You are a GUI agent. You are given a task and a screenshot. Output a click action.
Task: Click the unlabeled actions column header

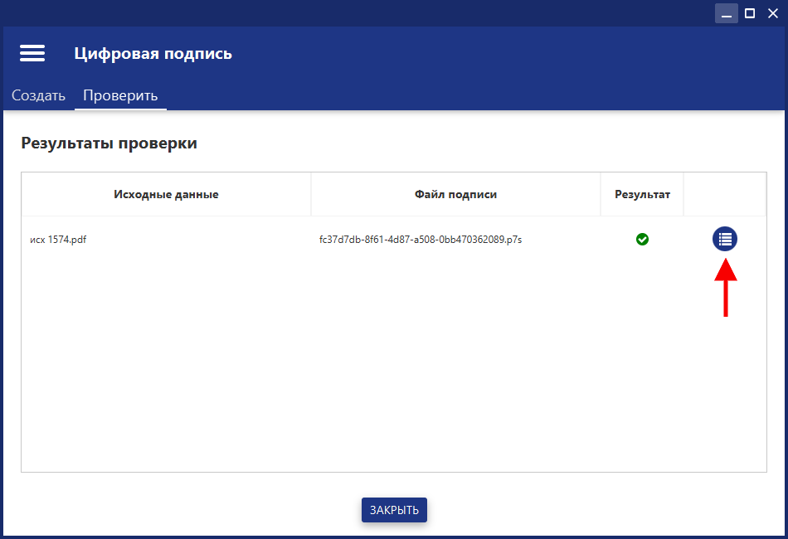click(725, 193)
